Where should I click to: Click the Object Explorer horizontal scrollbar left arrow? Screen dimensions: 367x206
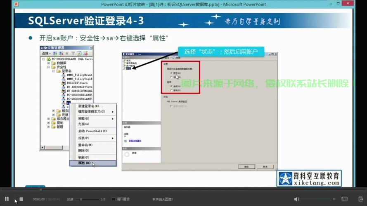(x=43, y=147)
